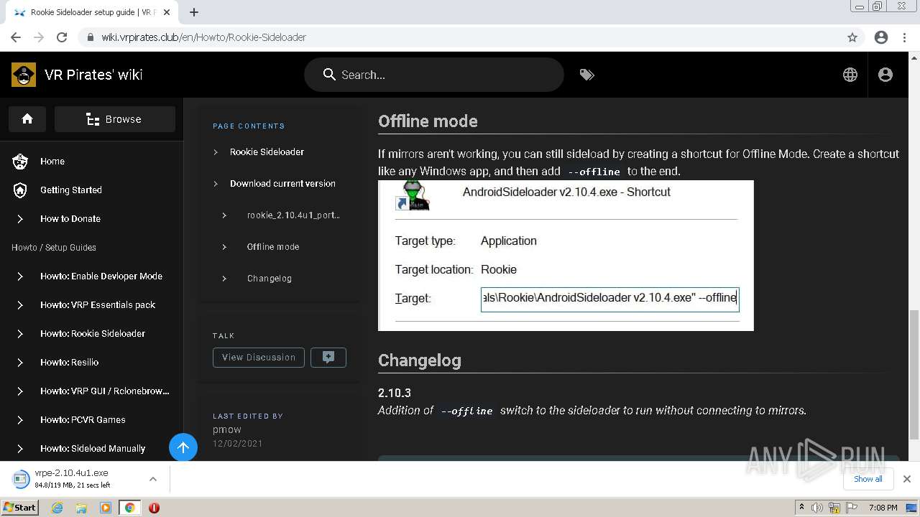Click the home icon button in sidebar
The height and width of the screenshot is (517, 920).
(27, 119)
